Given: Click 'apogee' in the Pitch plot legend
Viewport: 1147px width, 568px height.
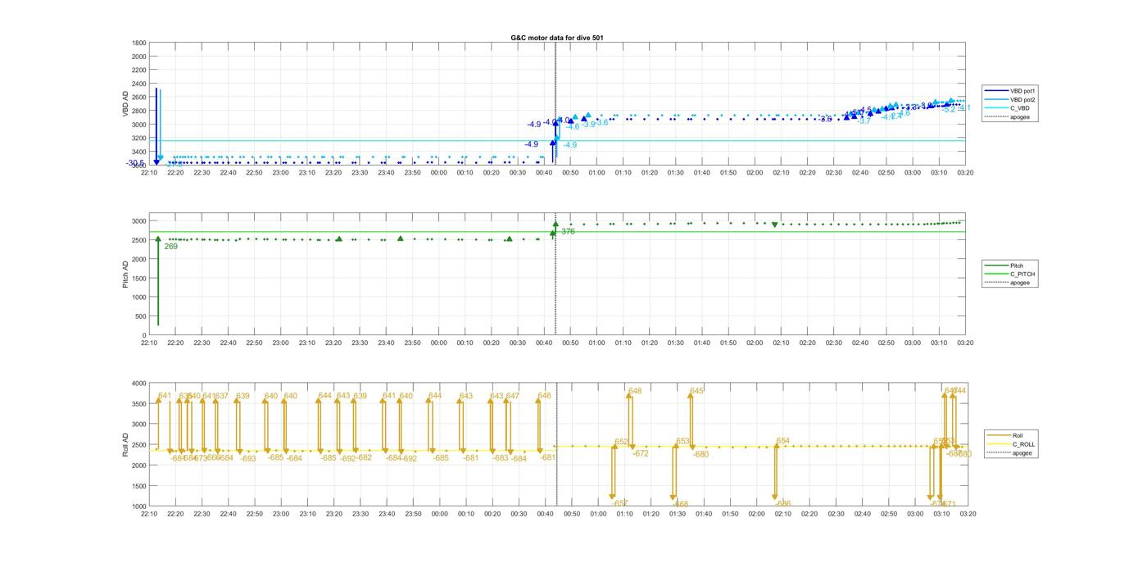Looking at the screenshot, I should (1020, 283).
